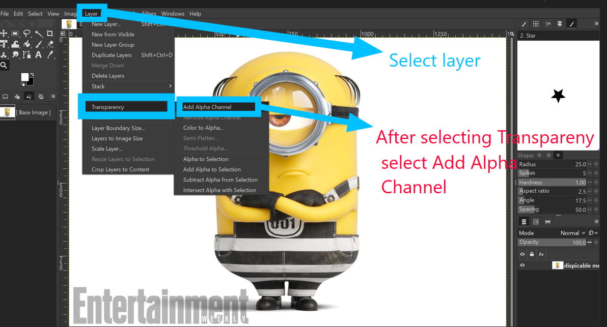This screenshot has width=607, height=327.
Task: Open the Device Status tab
Action: 17,96
